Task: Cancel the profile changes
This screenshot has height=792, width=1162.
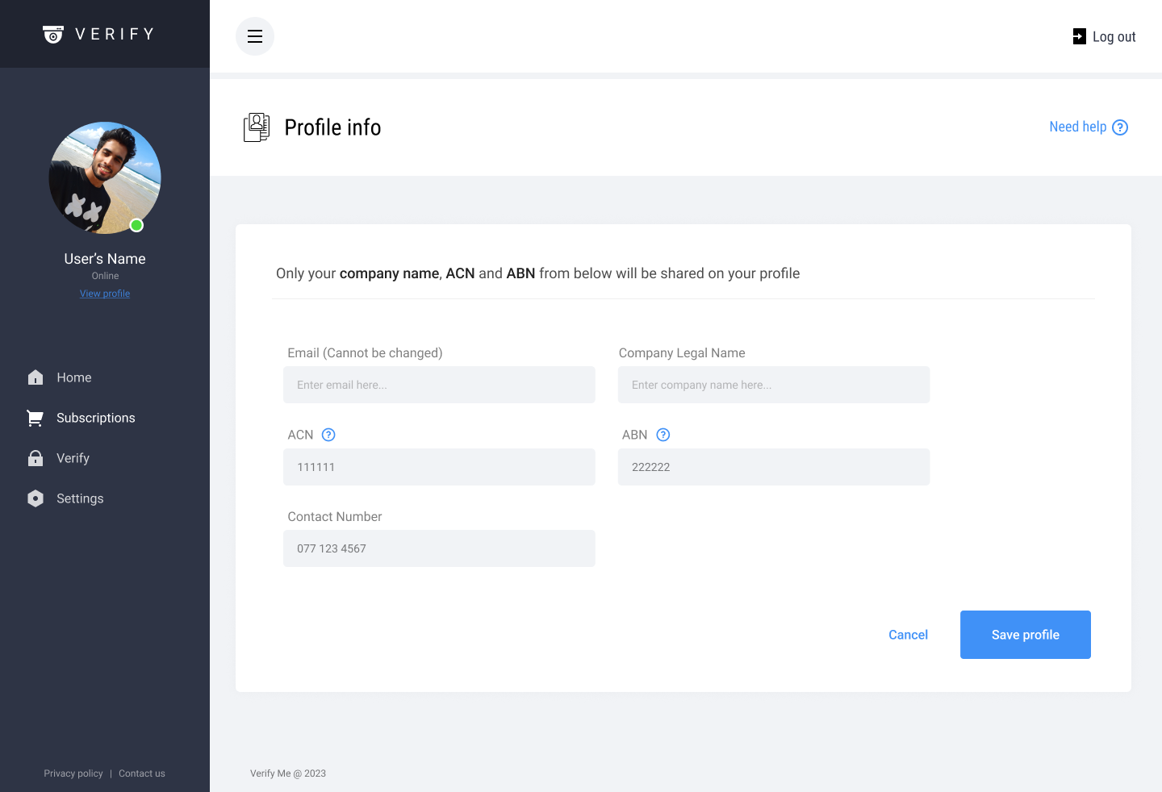Action: (908, 635)
